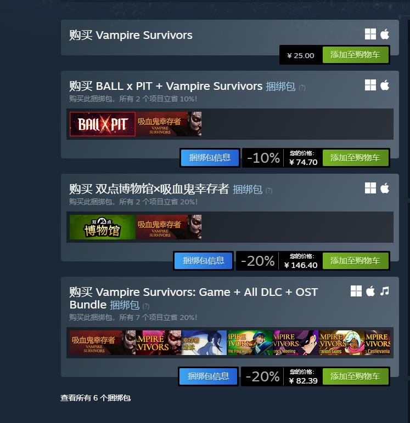Click Apple icon in Vampire Survivors purchase box
The height and width of the screenshot is (423, 410).
pyautogui.click(x=385, y=35)
